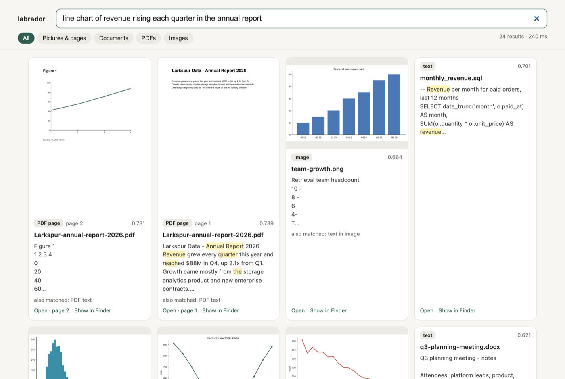Open the teal histogram thumbnail

(90, 353)
